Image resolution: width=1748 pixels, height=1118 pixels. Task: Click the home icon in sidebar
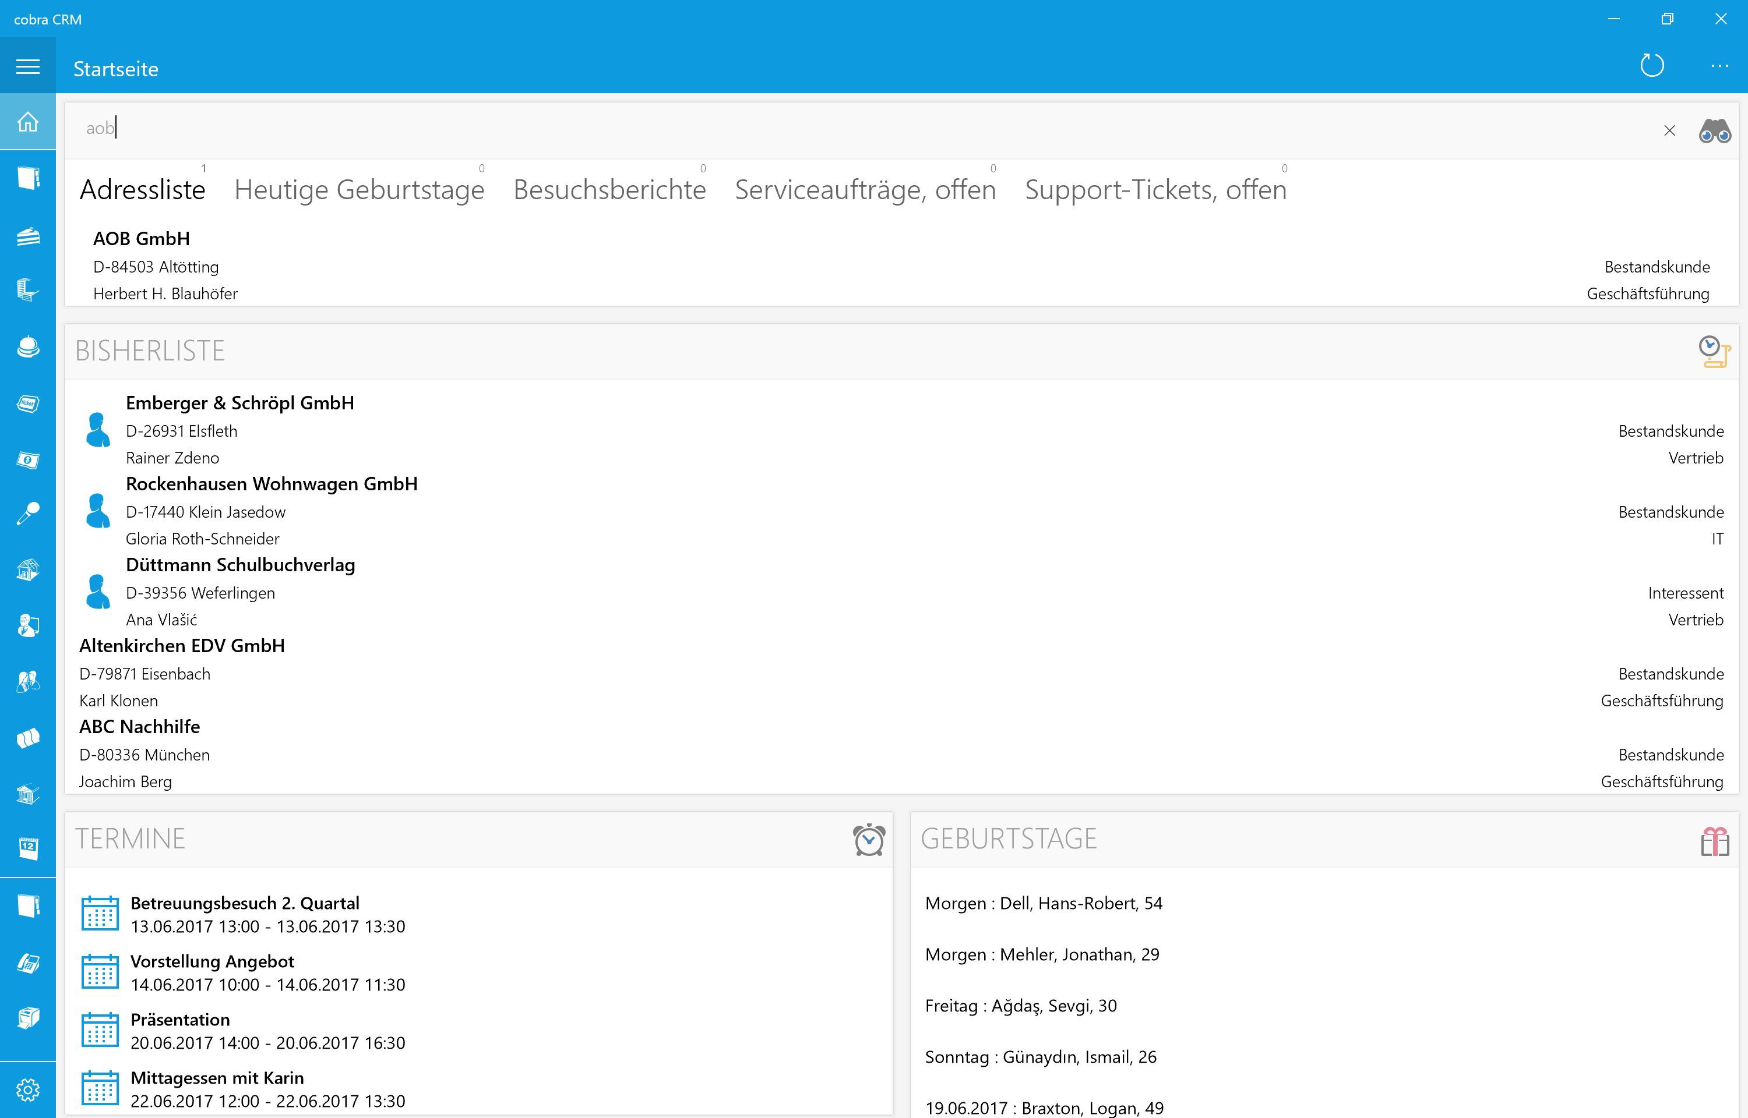(x=27, y=122)
